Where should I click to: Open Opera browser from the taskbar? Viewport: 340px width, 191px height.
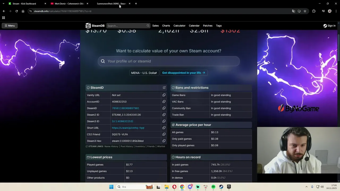pos(174,187)
